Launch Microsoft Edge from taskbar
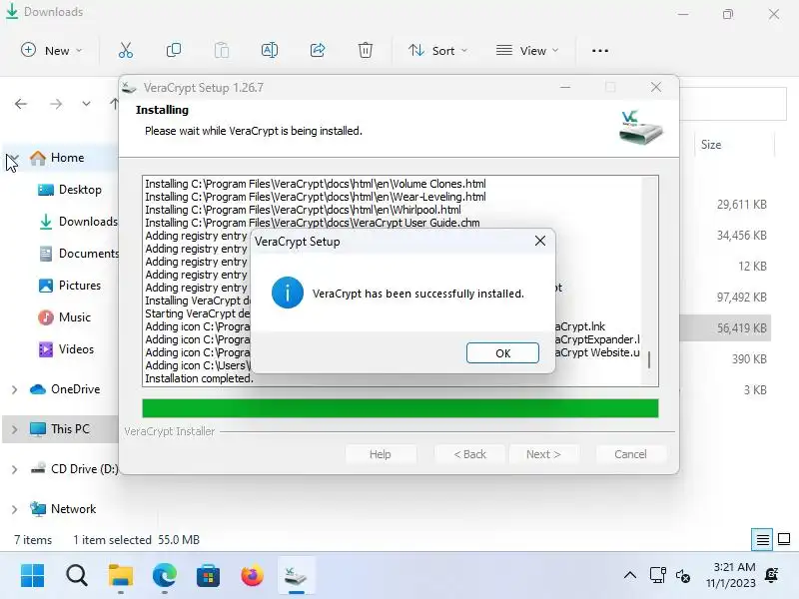The image size is (799, 599). coord(164,576)
